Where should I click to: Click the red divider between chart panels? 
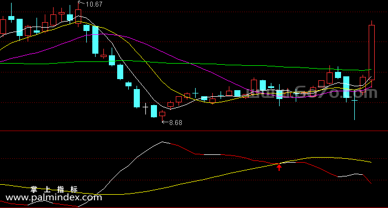[194, 131]
